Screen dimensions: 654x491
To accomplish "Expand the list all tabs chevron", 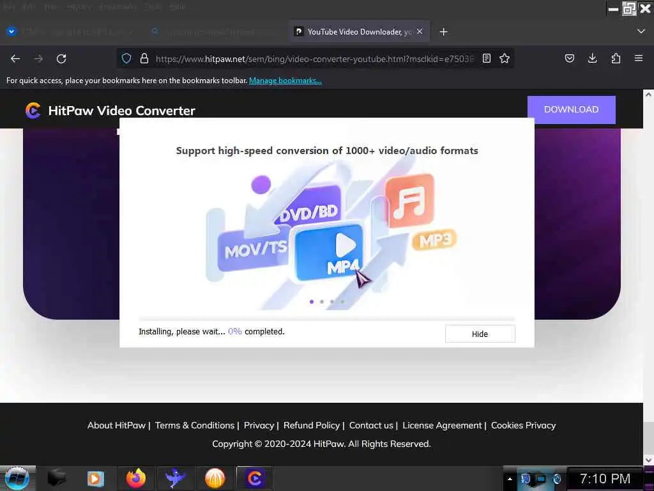I will [641, 32].
